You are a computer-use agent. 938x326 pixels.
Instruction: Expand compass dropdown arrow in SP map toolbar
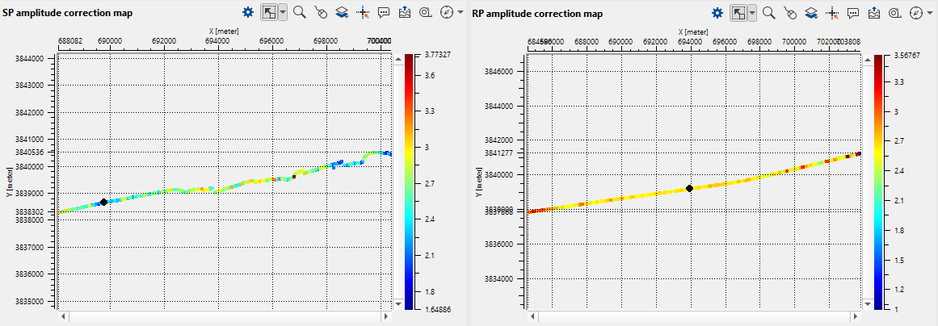[461, 13]
